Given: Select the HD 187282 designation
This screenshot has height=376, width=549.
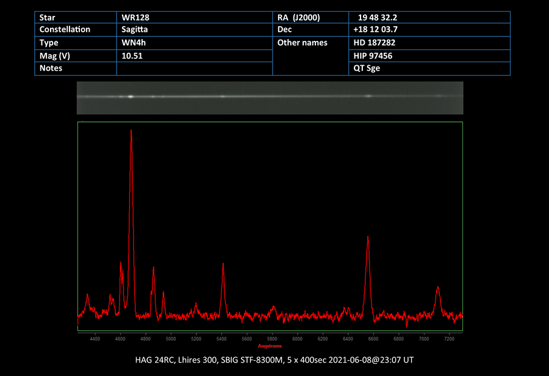Looking at the screenshot, I should tap(373, 43).
